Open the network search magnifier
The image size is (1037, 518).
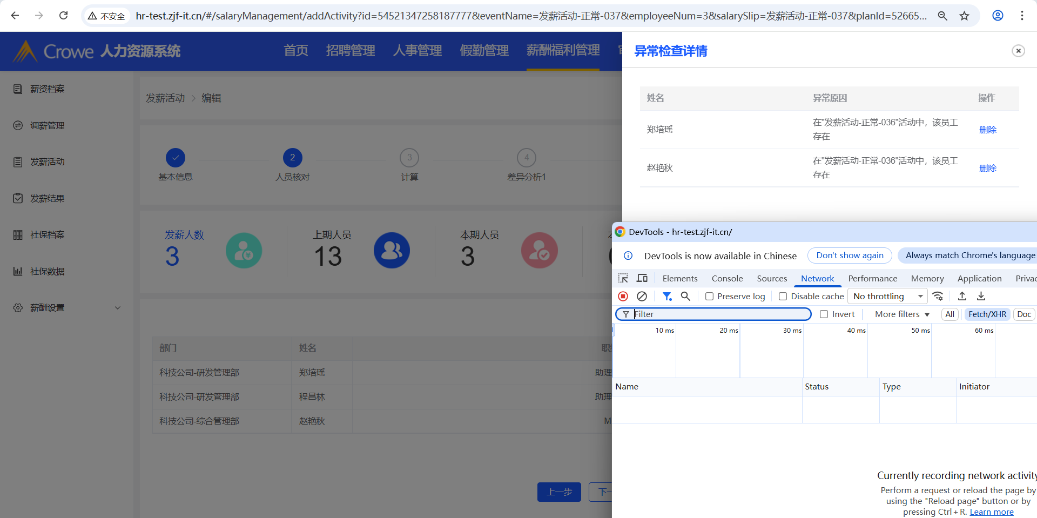tap(685, 297)
